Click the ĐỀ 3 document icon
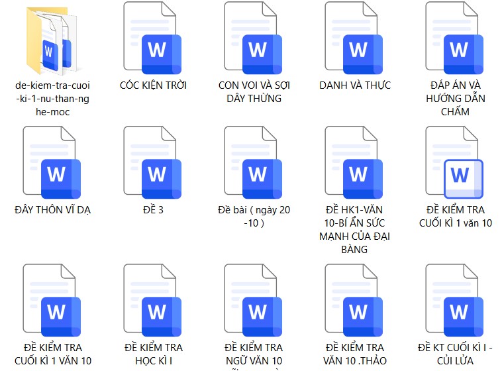 (153, 164)
